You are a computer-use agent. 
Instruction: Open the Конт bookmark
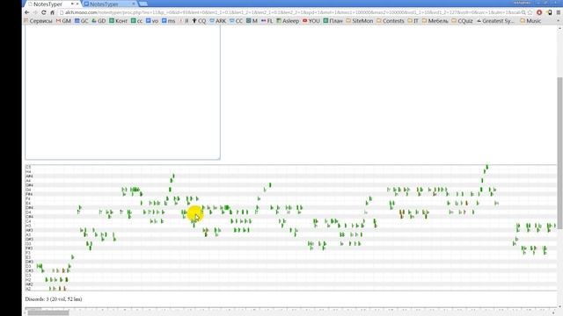pyautogui.click(x=119, y=21)
